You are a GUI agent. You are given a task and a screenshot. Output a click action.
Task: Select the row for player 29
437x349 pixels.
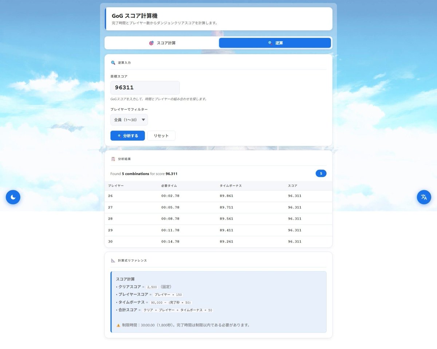(219, 230)
